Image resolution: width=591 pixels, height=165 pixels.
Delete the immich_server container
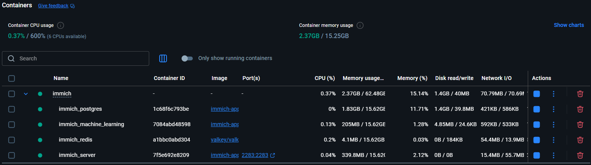(580, 155)
